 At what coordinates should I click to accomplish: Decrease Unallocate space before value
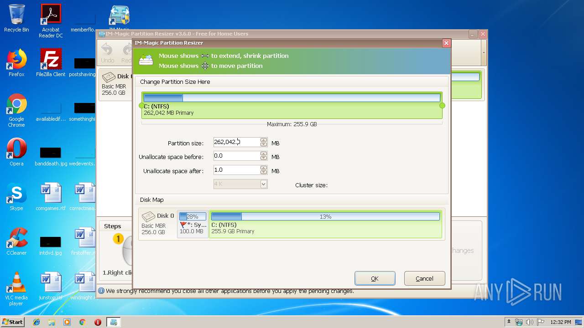click(264, 158)
